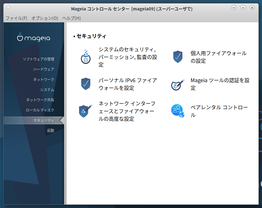Click the Mageia tools authentication icon

[x=178, y=85]
